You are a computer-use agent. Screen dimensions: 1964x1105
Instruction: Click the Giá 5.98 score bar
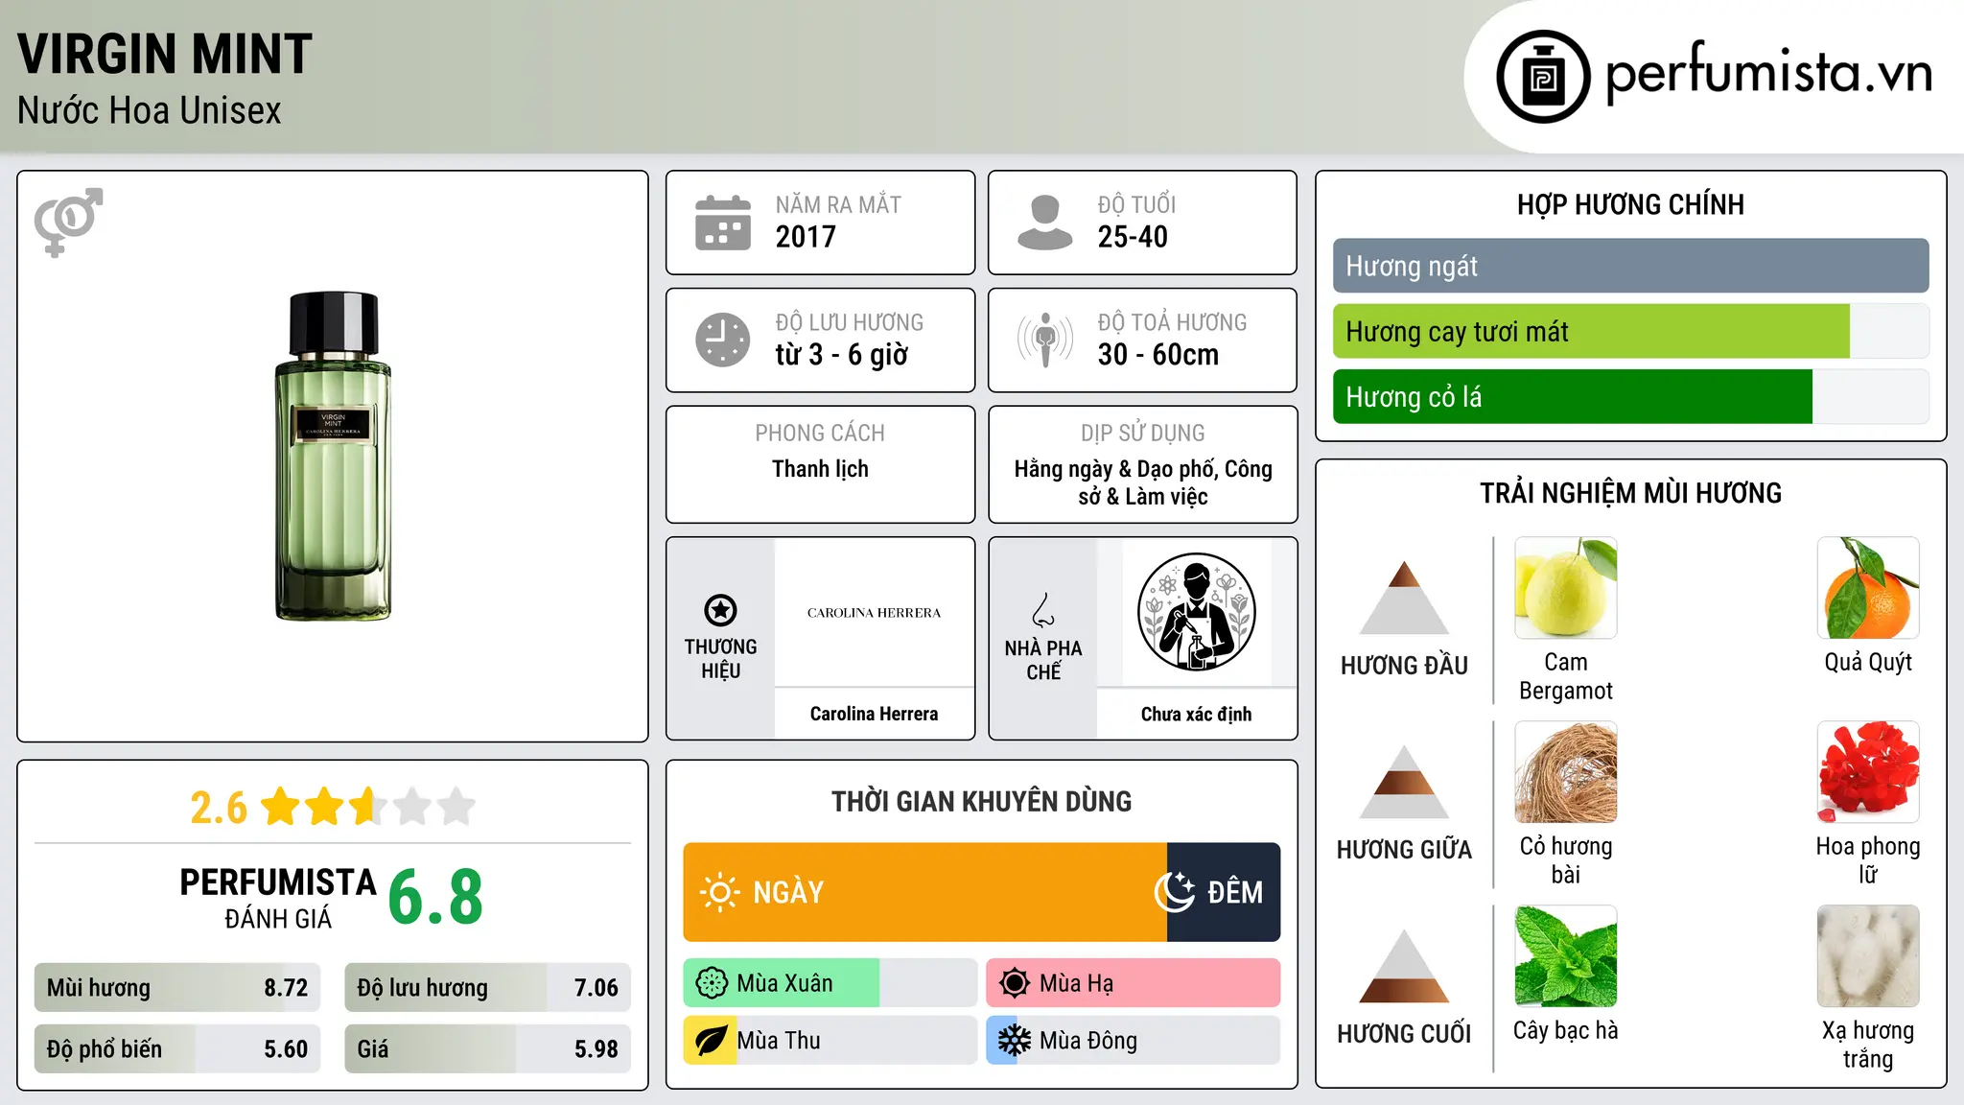[x=487, y=1049]
